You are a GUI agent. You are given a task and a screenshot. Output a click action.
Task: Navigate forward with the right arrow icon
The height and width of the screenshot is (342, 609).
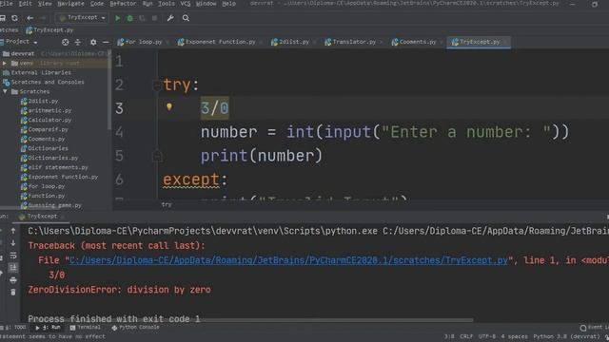tap(43, 18)
